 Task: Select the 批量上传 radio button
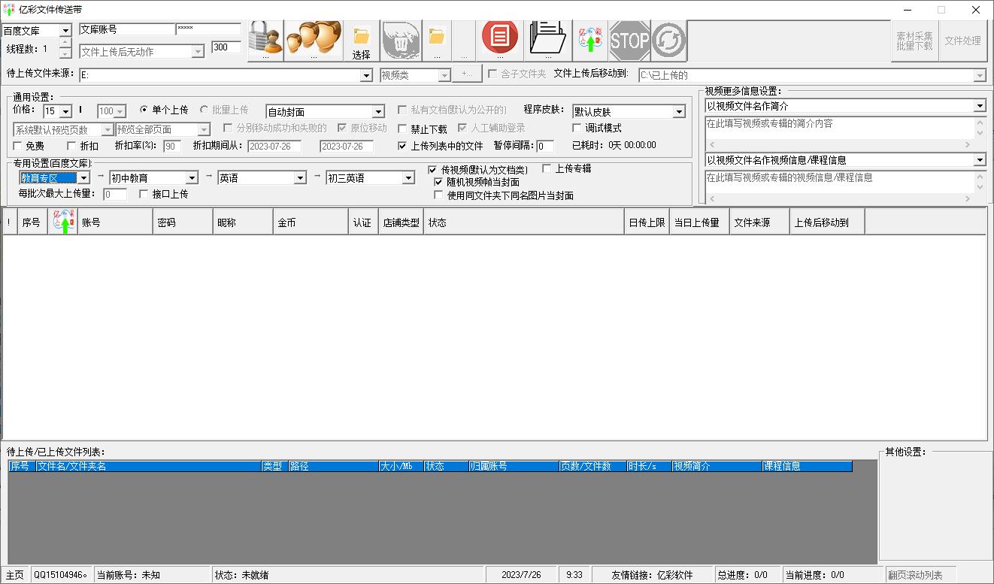coord(204,110)
